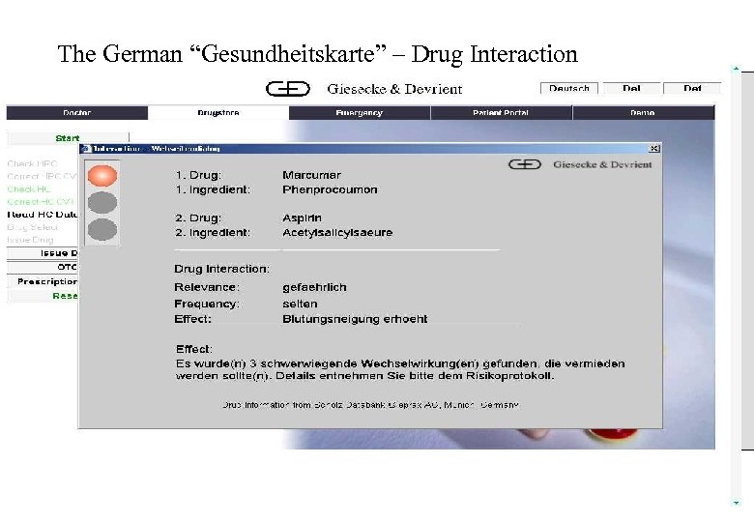
Task: Open the Demo tab
Action: (644, 112)
